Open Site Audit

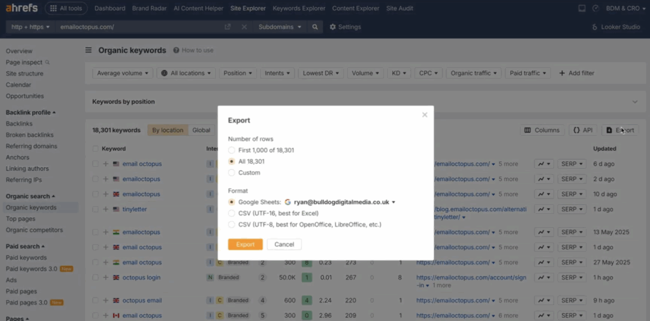(x=400, y=8)
